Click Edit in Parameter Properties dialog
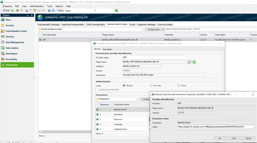 point(234,138)
